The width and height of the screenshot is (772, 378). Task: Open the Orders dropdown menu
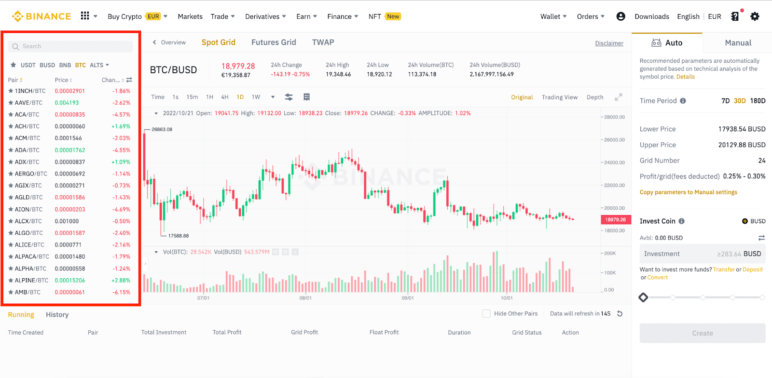click(x=591, y=16)
